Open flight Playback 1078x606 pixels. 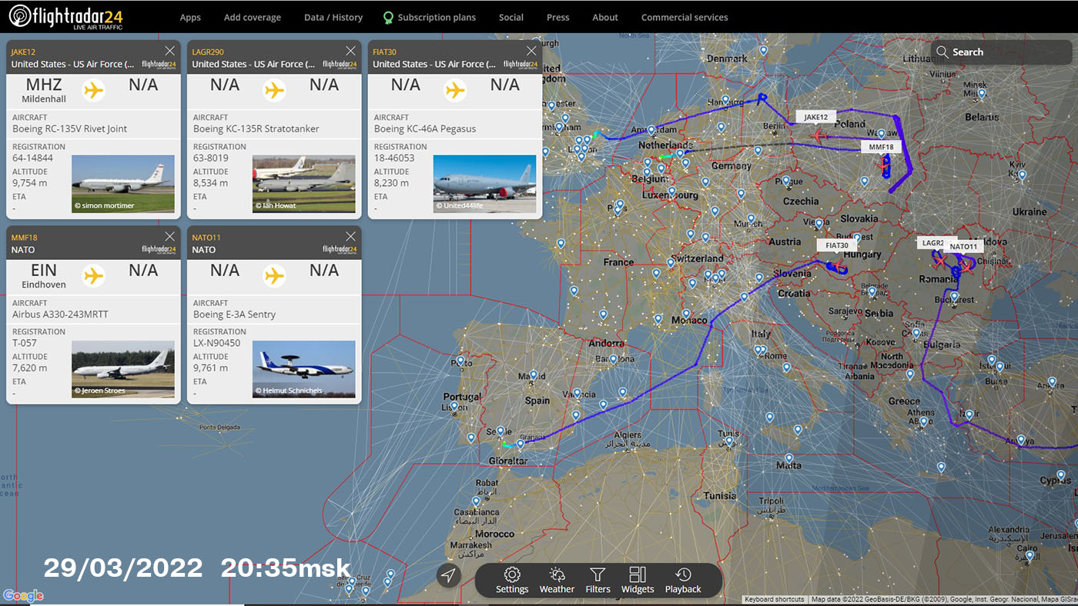(x=683, y=581)
